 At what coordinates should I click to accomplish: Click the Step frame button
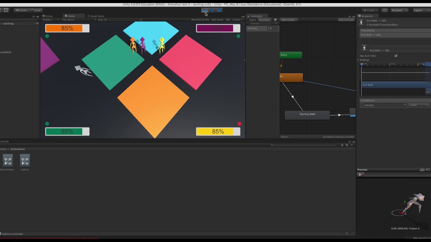pyautogui.click(x=219, y=10)
